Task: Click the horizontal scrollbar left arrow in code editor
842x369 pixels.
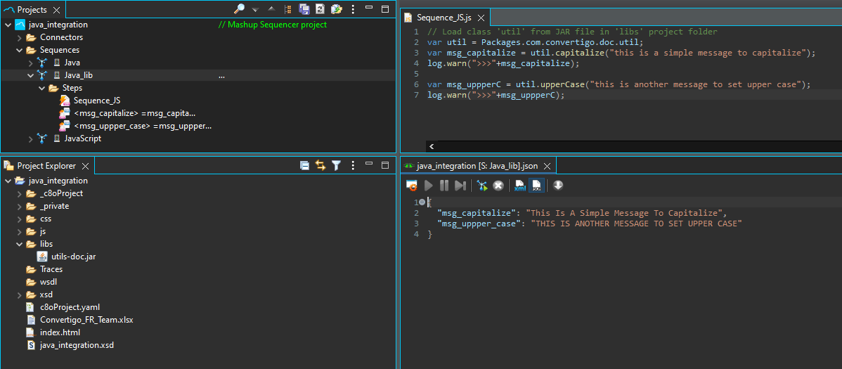Action: [x=431, y=146]
